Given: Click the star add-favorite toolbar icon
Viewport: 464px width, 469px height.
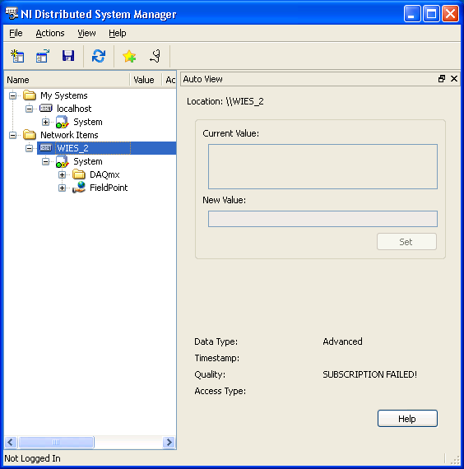Looking at the screenshot, I should tap(129, 56).
